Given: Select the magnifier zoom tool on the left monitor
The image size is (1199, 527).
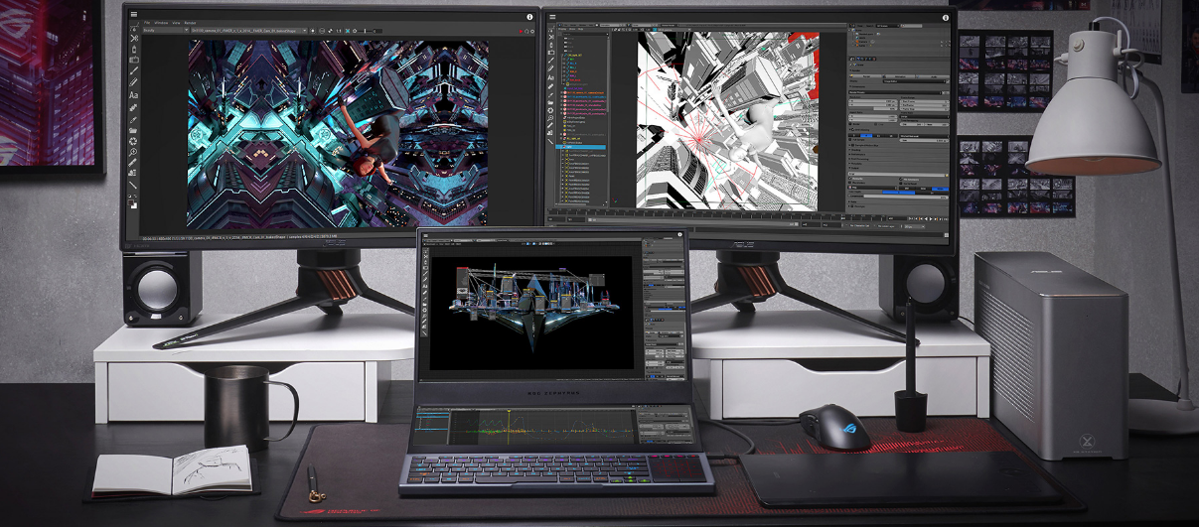Looking at the screenshot, I should click(x=133, y=152).
